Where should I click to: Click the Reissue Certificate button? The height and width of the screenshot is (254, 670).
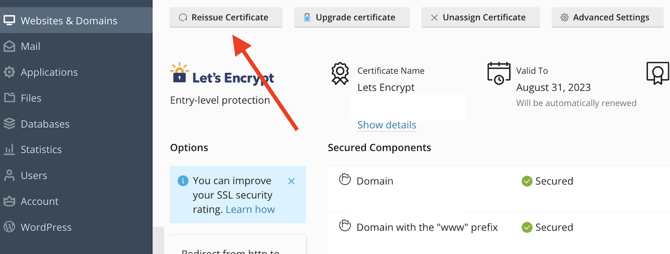point(226,17)
